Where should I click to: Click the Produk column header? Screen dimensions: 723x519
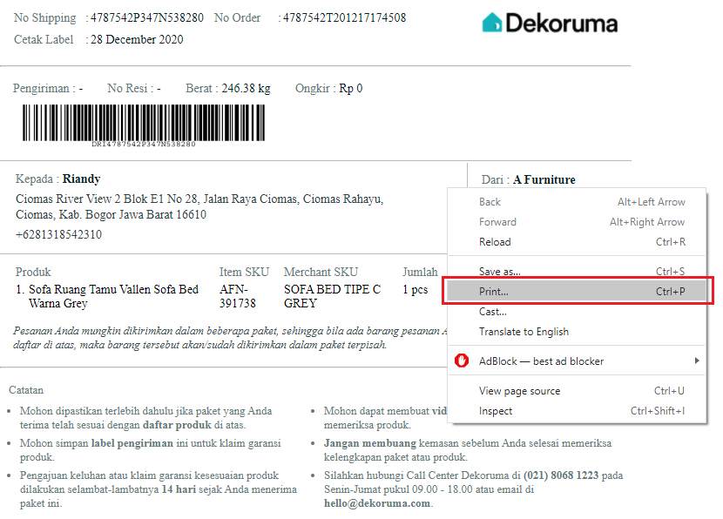point(33,272)
